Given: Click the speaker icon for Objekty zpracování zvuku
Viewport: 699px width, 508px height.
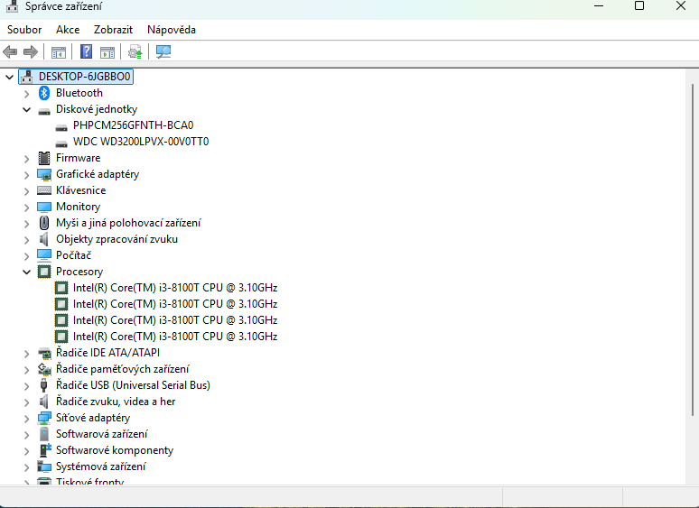Looking at the screenshot, I should [43, 239].
